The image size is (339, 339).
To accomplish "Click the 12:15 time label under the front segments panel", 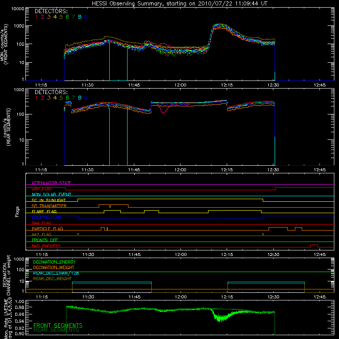I will (x=227, y=85).
